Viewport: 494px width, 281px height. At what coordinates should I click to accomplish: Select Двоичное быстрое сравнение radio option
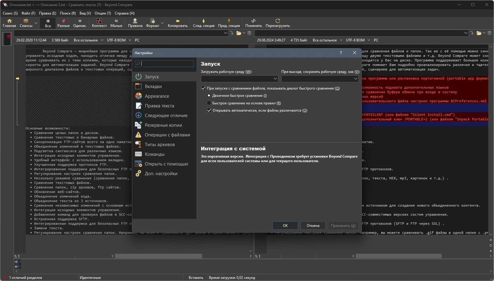(x=209, y=95)
